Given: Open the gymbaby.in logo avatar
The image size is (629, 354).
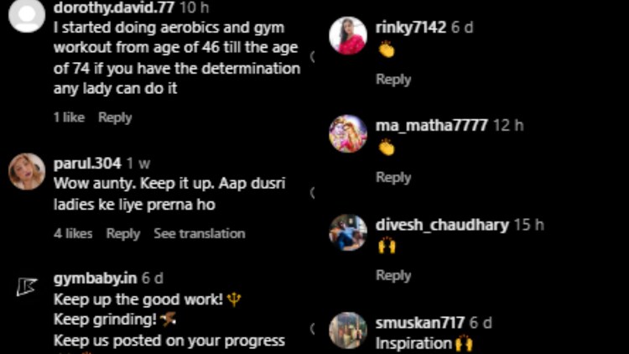Looking at the screenshot, I should point(27,287).
